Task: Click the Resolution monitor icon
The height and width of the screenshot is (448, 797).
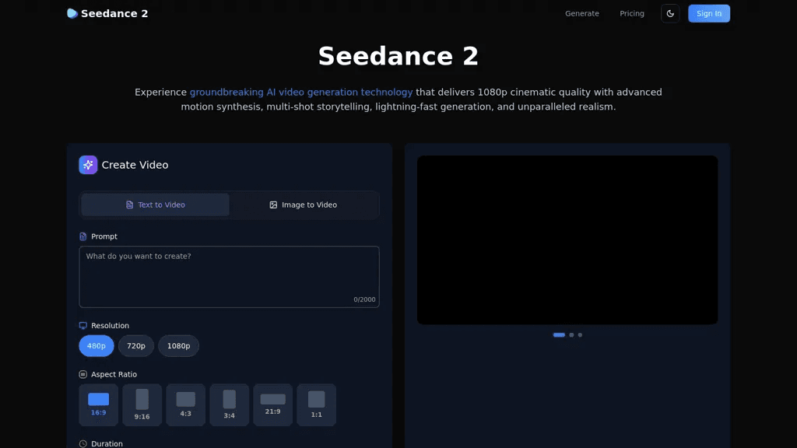Action: 83,326
